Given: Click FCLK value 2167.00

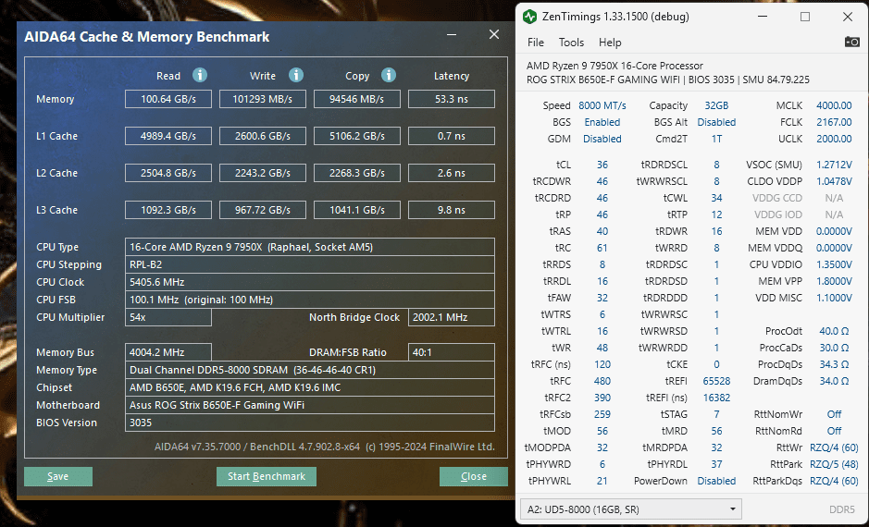Looking at the screenshot, I should (834, 122).
